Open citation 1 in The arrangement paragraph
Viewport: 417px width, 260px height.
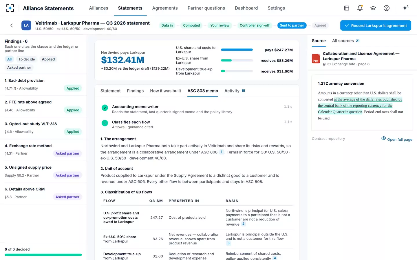tap(222, 152)
